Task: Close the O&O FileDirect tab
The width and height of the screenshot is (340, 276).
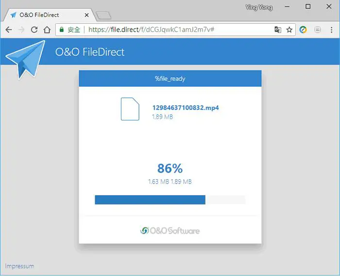Action: click(86, 15)
